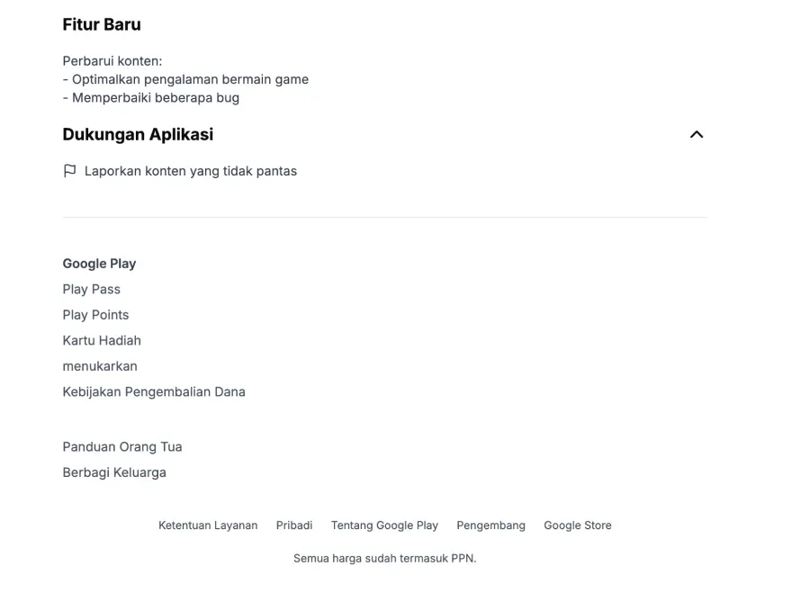The image size is (810, 593).
Task: Collapse the Dukungan Aplikasi section chevron
Action: pos(696,135)
